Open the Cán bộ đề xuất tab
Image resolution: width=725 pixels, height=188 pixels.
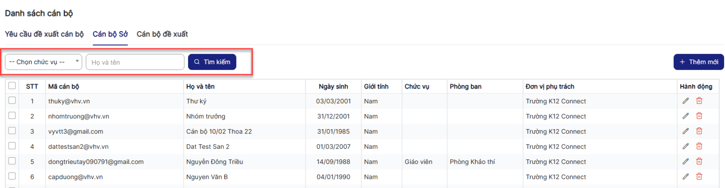point(162,34)
